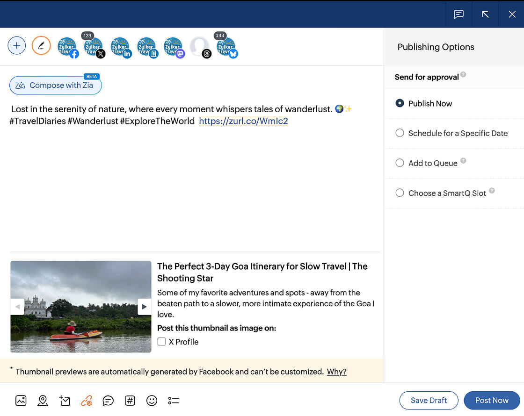Select the Zylker Facebook profile
524x416 pixels.
(67, 47)
